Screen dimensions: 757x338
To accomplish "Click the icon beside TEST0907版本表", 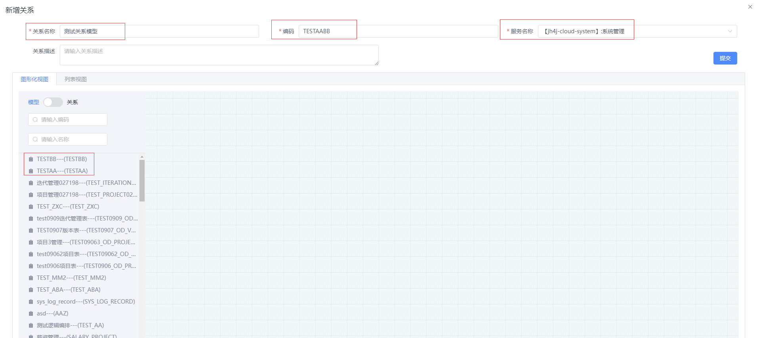I will coord(31,230).
